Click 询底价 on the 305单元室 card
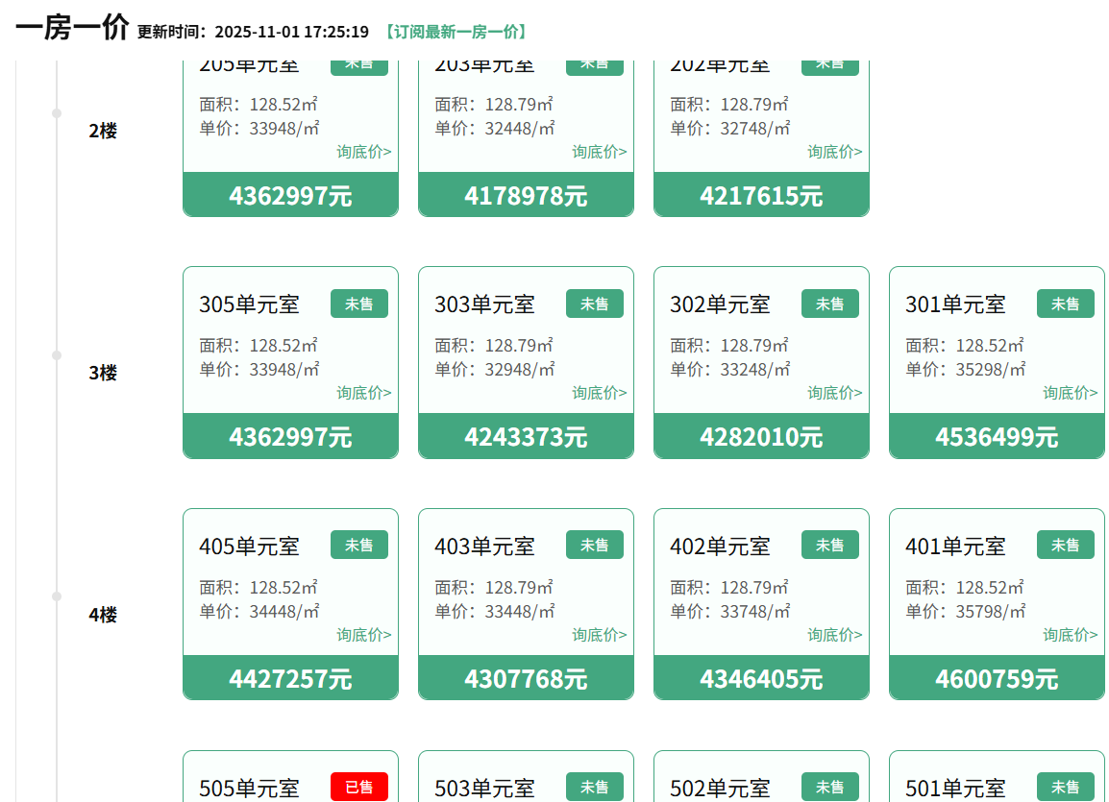The width and height of the screenshot is (1109, 802). [363, 393]
